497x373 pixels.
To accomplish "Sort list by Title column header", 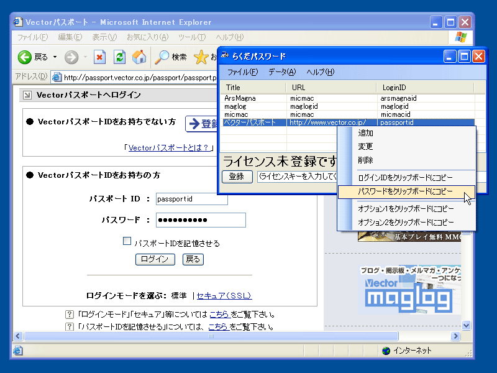I will [x=253, y=88].
